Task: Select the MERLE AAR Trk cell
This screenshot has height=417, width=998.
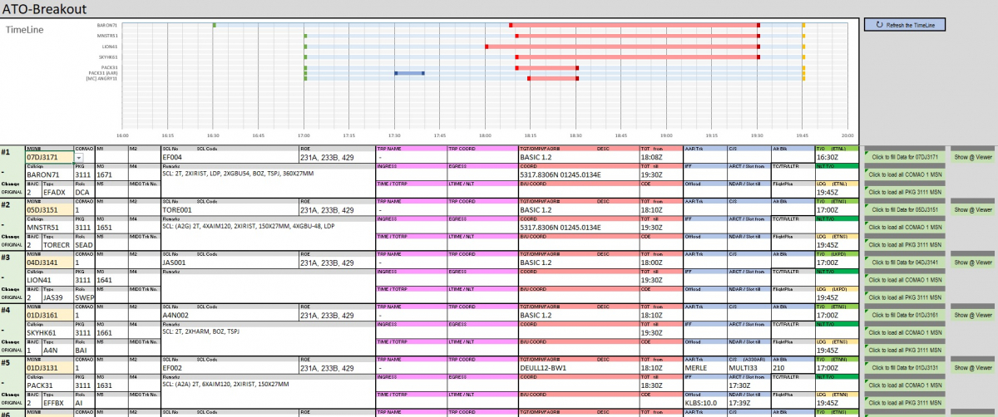Action: [x=704, y=367]
